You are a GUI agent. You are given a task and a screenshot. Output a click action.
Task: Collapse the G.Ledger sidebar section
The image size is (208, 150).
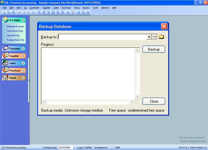pos(23,20)
